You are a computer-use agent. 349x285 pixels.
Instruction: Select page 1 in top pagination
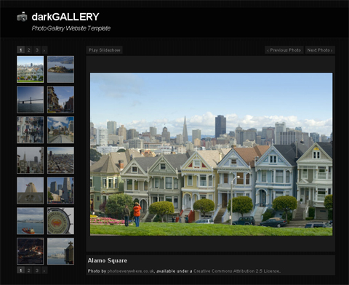pos(20,50)
